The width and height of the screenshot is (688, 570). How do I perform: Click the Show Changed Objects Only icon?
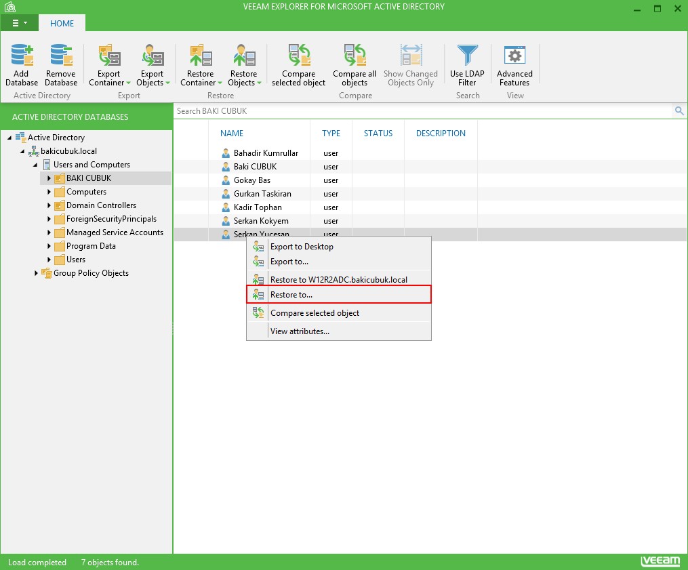411,55
